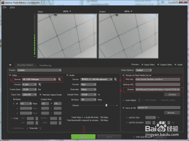189x141 pixels.
Task: Open the Preset Custom dropdown
Action: point(39,70)
